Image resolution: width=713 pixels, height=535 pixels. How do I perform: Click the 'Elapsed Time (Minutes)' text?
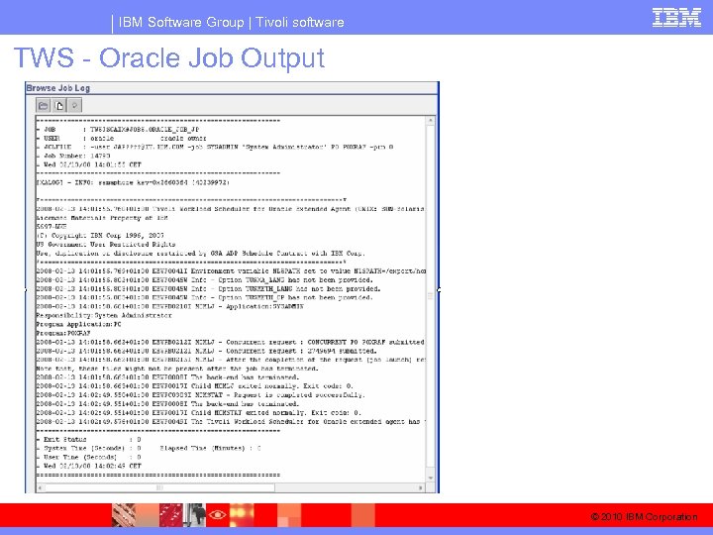point(210,449)
